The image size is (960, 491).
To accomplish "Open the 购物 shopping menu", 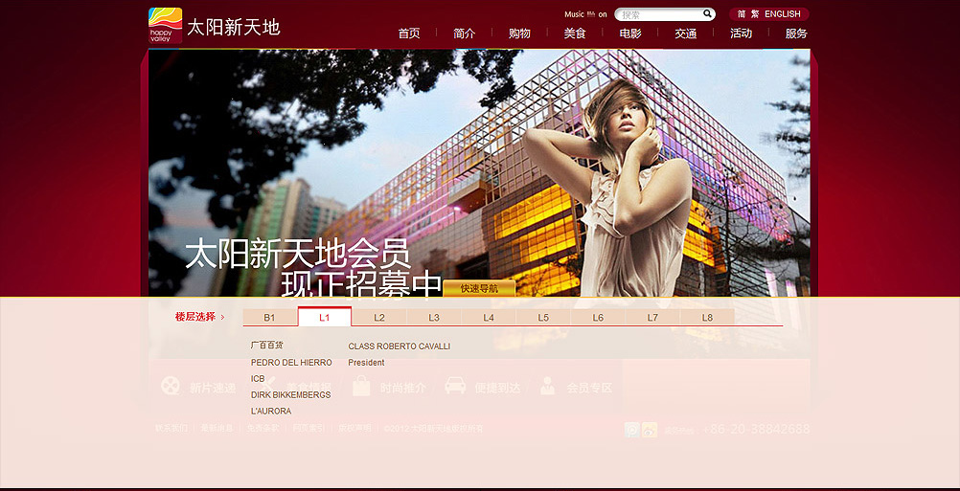I will click(519, 33).
